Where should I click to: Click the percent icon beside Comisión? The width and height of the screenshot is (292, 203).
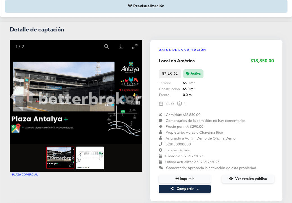coord(160,115)
